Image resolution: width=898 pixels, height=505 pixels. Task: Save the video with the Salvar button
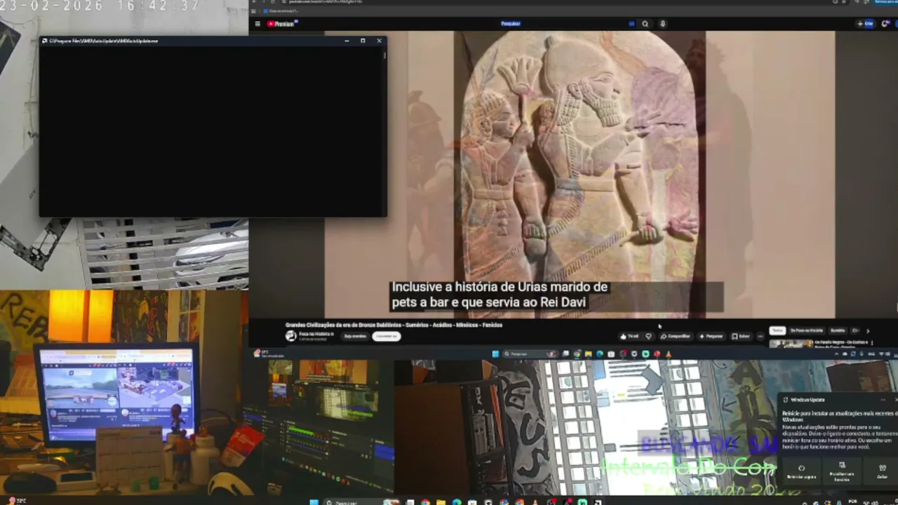pos(741,336)
